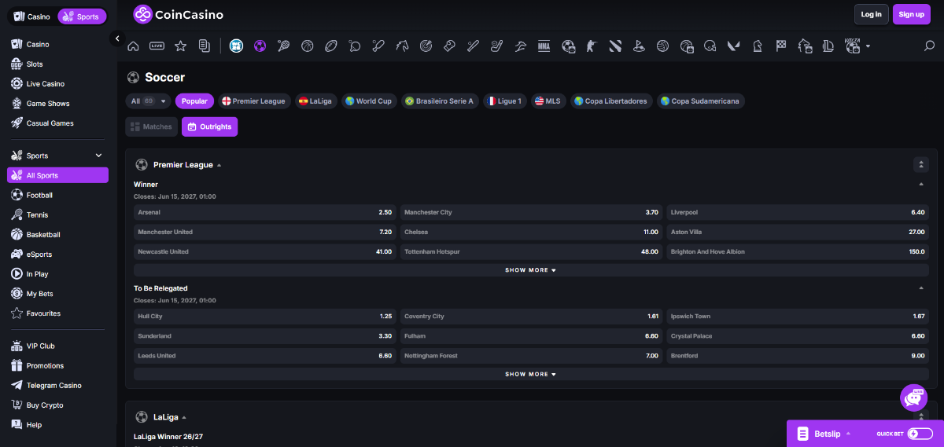
Task: Go to the CoinCasino logo home
Action: (x=178, y=14)
